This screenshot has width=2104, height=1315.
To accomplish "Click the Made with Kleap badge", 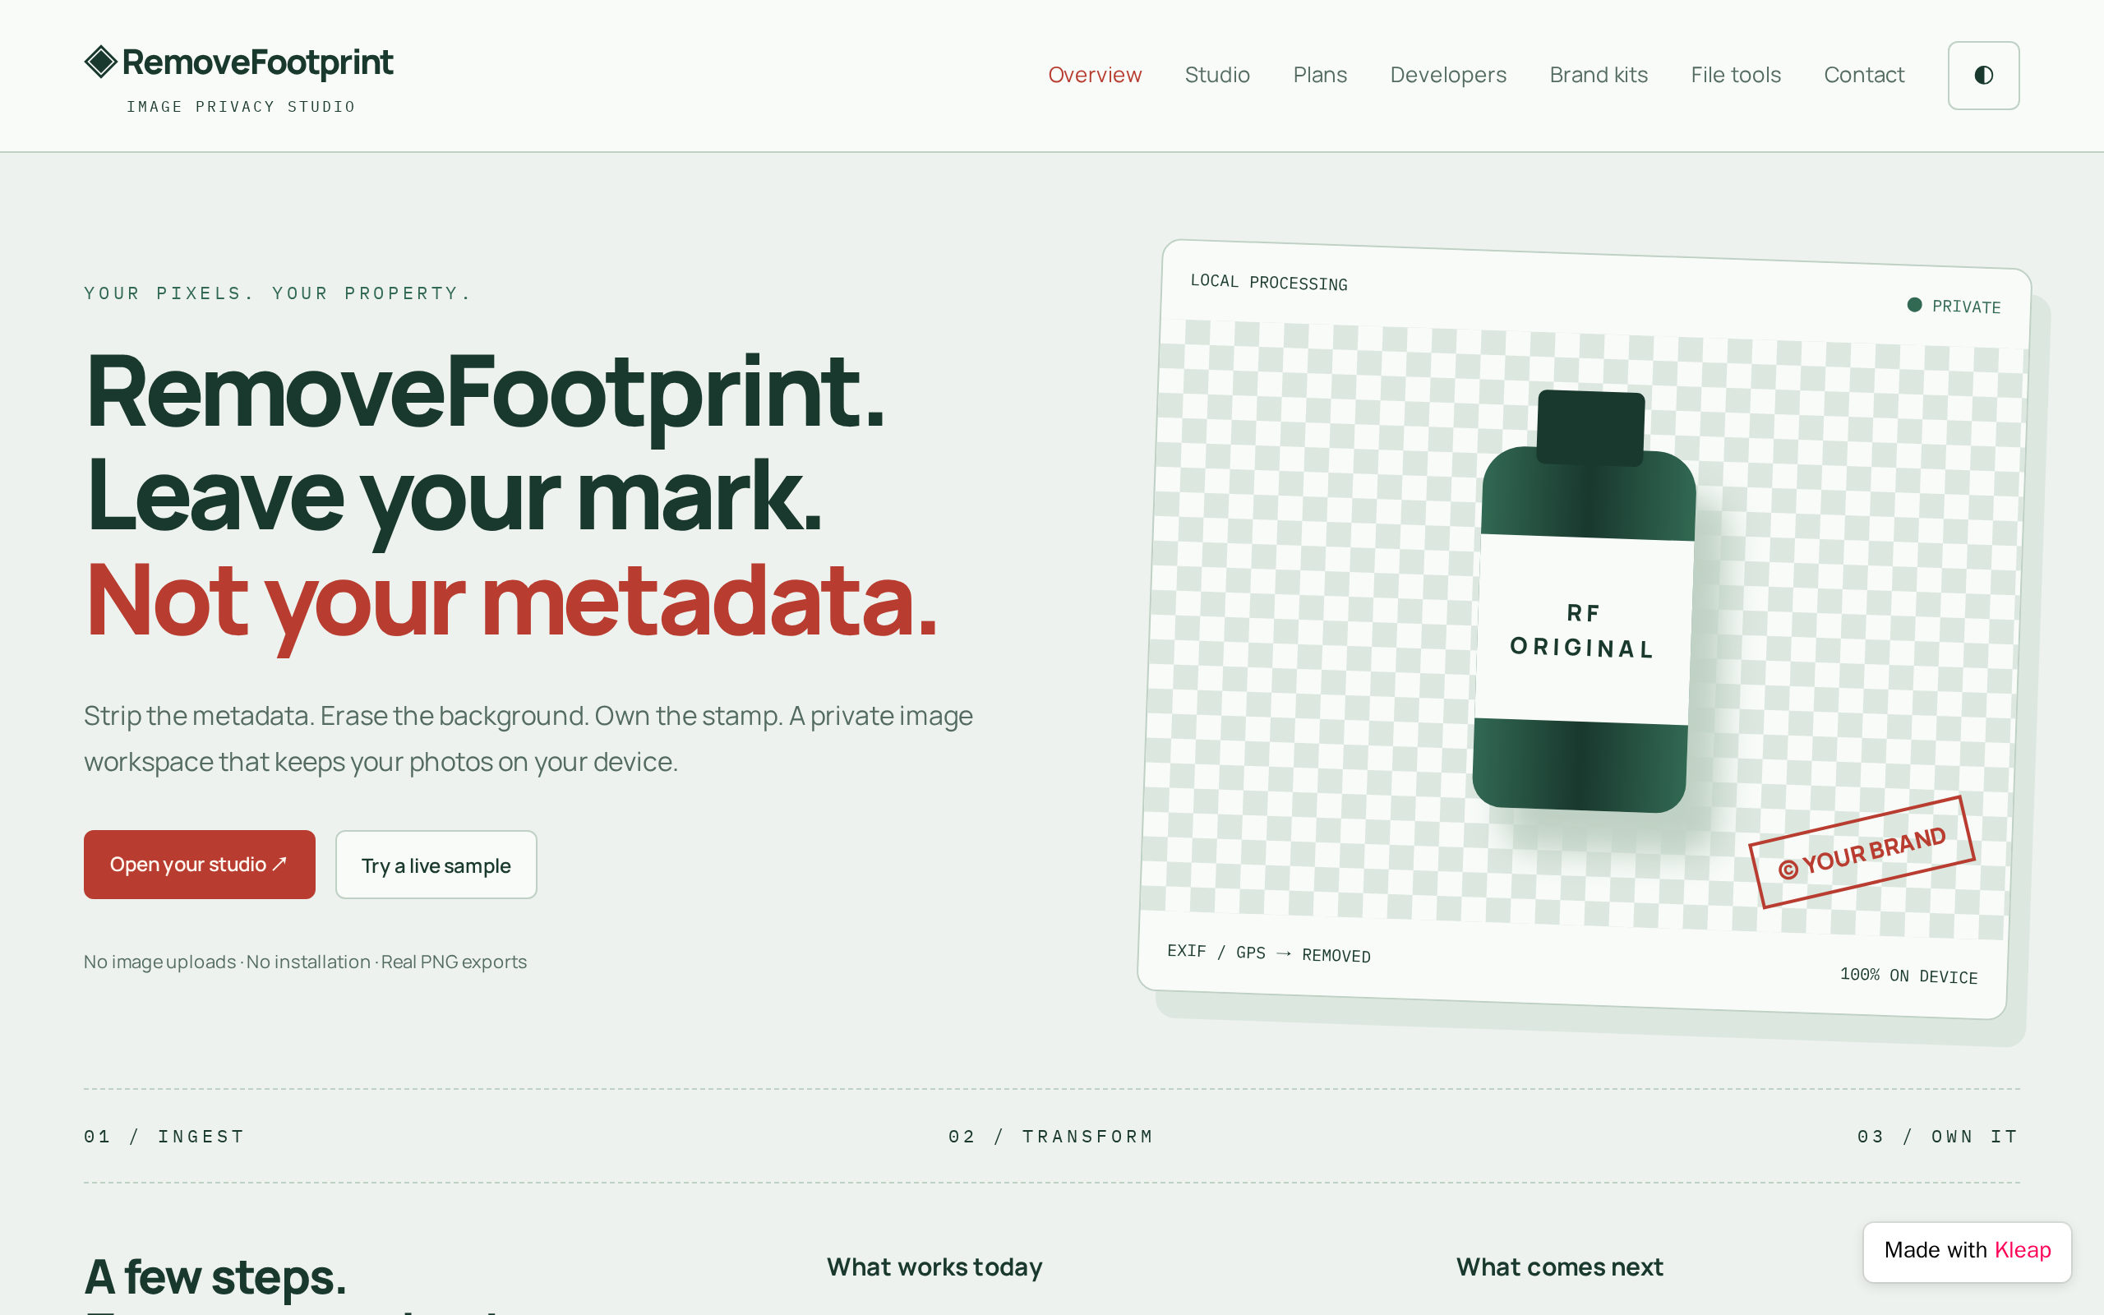I will click(x=1967, y=1251).
